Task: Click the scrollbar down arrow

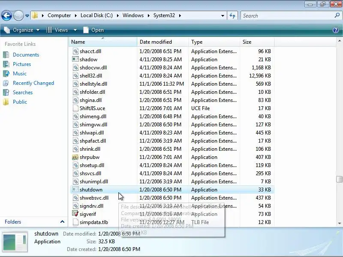Action: point(340,223)
